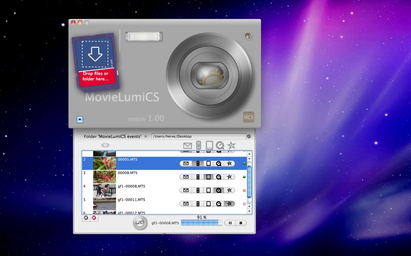Screen dimensions: 411x256
Task: Click the file name gf1-00011.MTS
Action: coord(132,200)
